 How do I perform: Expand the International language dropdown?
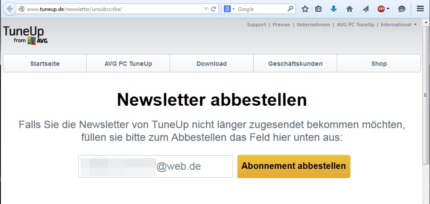coord(398,25)
